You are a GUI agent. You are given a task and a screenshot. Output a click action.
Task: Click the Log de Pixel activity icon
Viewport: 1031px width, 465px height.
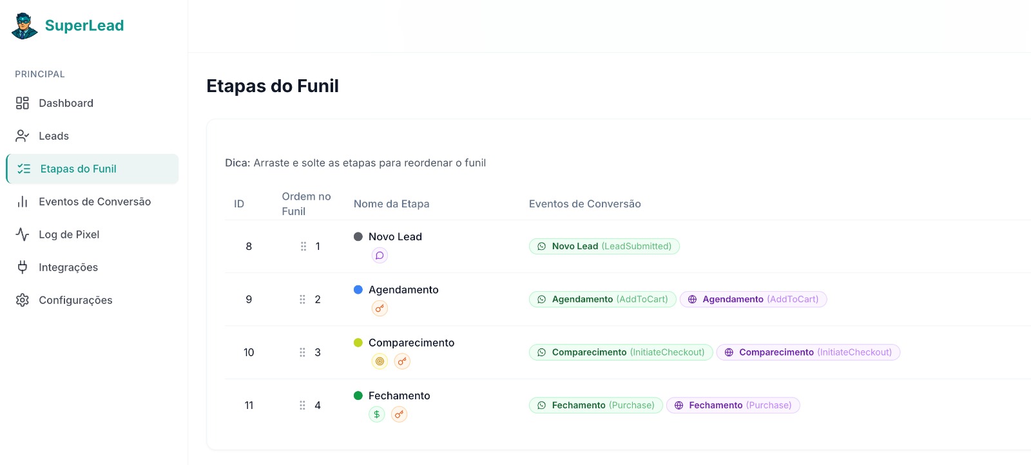(23, 234)
